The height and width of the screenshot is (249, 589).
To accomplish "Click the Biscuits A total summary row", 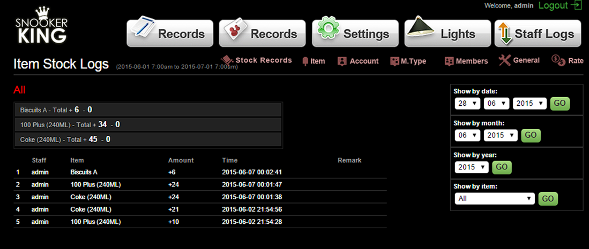I will [x=147, y=110].
